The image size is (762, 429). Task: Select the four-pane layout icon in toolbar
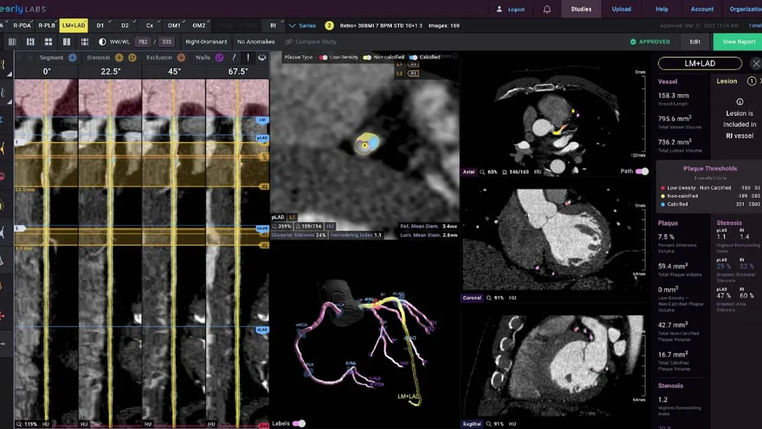(48, 41)
